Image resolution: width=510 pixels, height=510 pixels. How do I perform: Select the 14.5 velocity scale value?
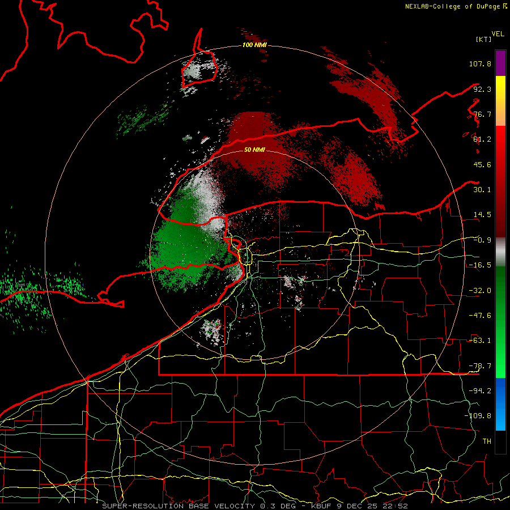(482, 215)
